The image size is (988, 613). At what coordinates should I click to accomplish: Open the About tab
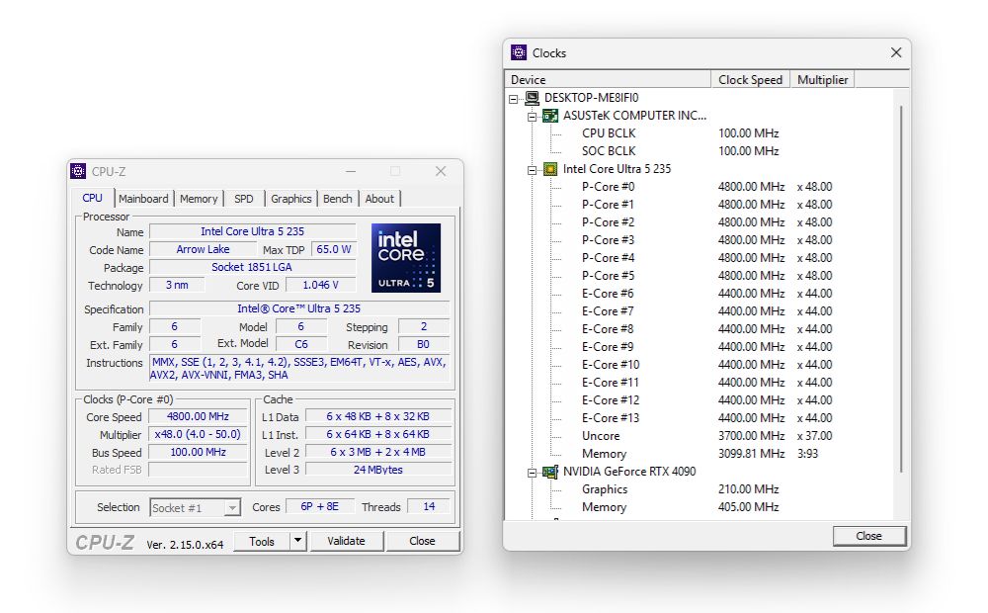[x=379, y=199]
